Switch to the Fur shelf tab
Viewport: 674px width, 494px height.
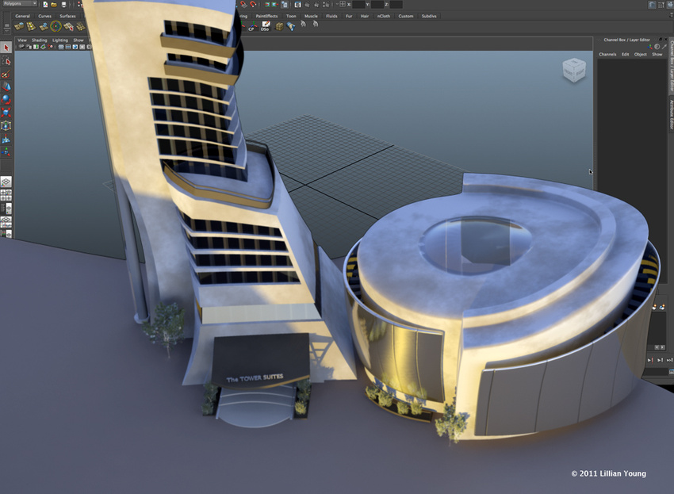(x=349, y=16)
